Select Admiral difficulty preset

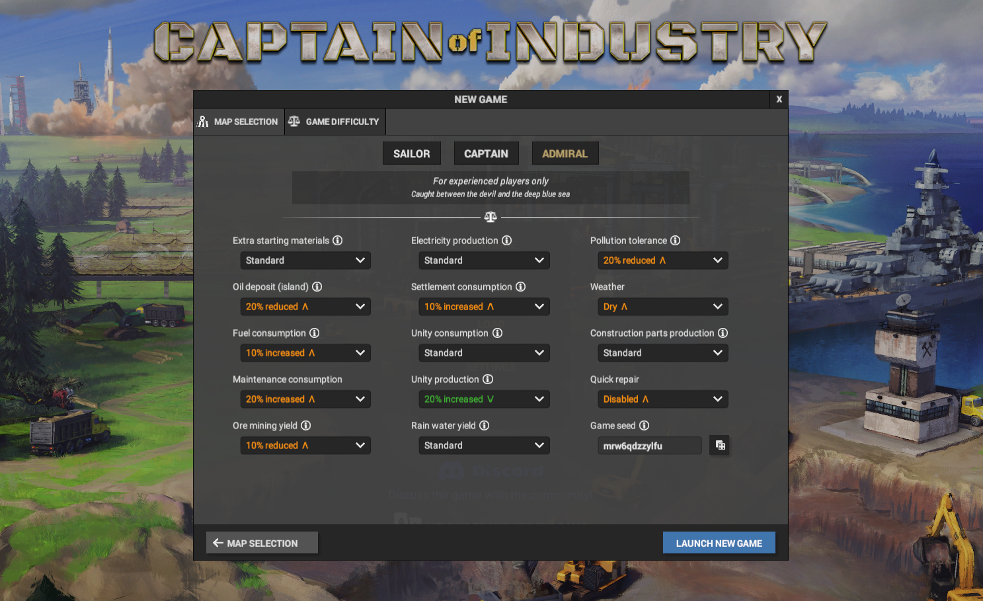(565, 153)
